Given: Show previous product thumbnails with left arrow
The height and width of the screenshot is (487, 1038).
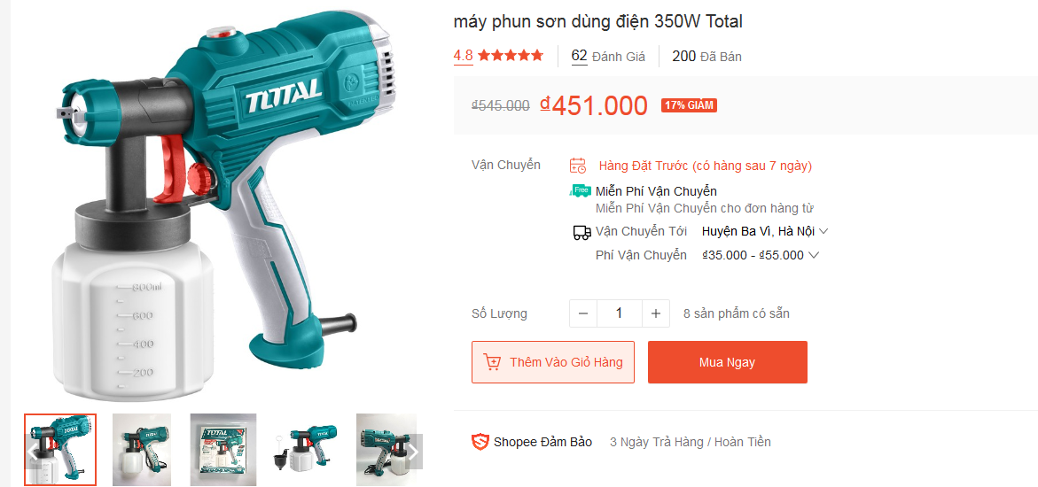Looking at the screenshot, I should point(33,452).
